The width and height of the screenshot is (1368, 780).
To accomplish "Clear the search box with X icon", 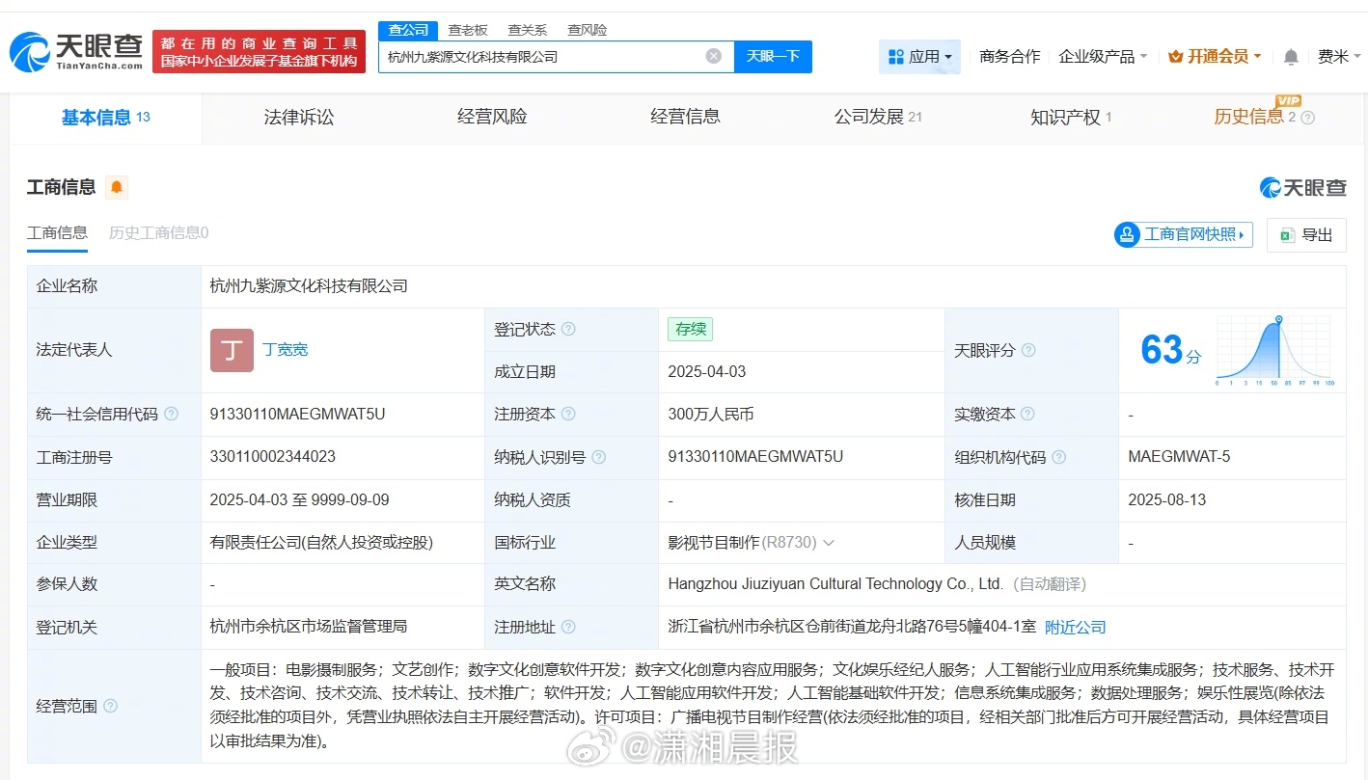I will (714, 56).
